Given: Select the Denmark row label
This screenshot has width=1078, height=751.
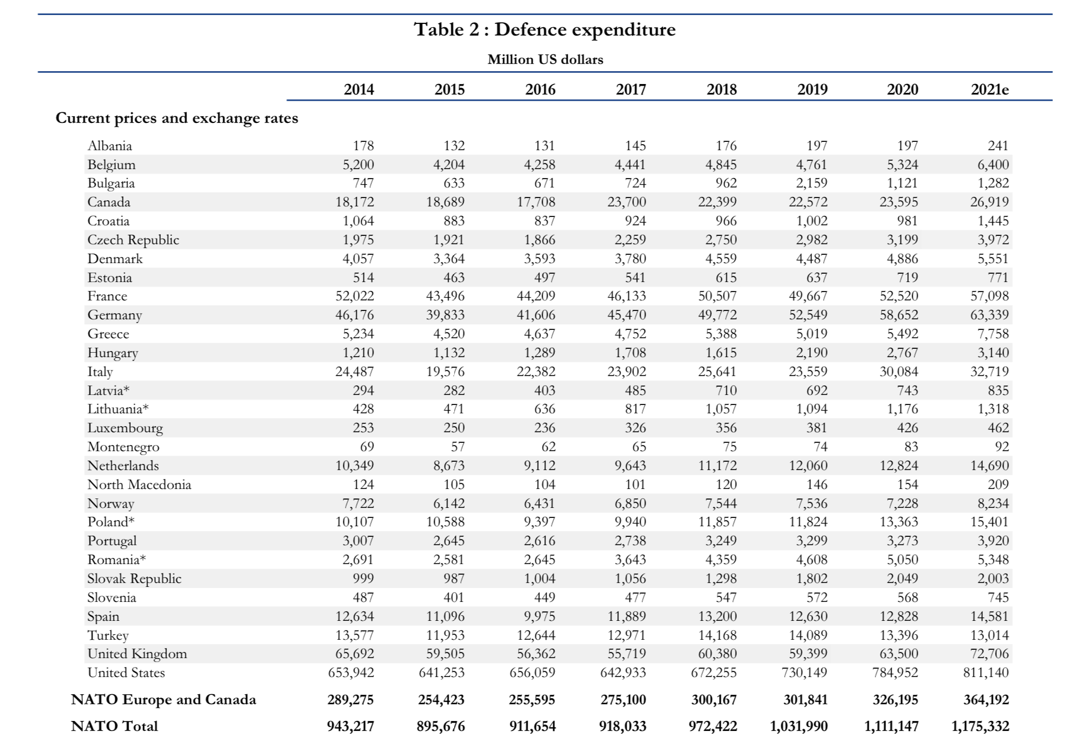Looking at the screenshot, I should click(x=115, y=259).
